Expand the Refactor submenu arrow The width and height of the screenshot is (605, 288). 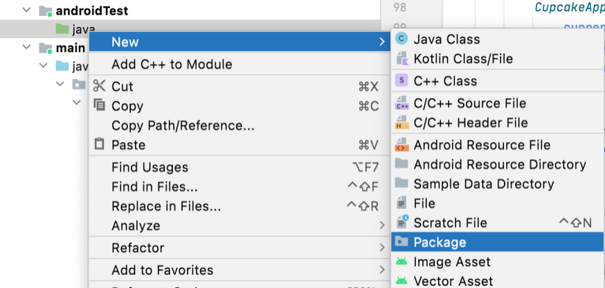pos(382,248)
